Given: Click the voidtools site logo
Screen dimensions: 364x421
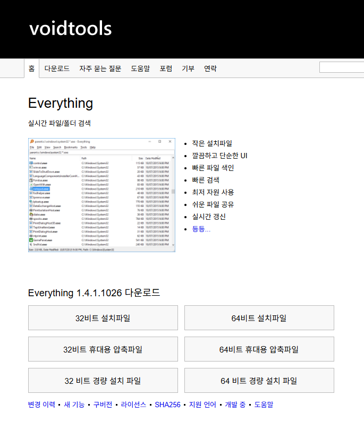Looking at the screenshot, I should pos(71,29).
